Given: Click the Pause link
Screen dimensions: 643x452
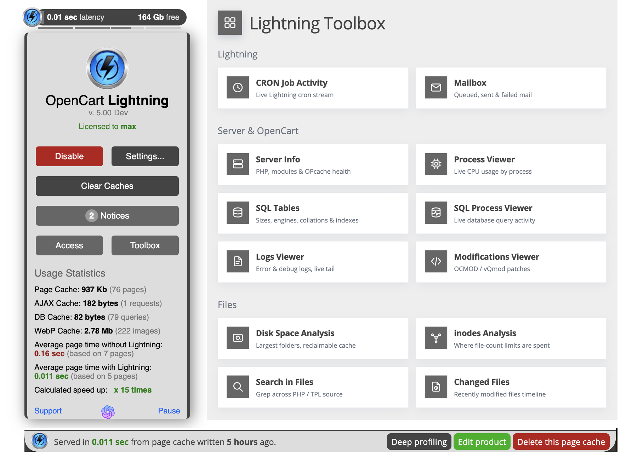Looking at the screenshot, I should click(169, 411).
